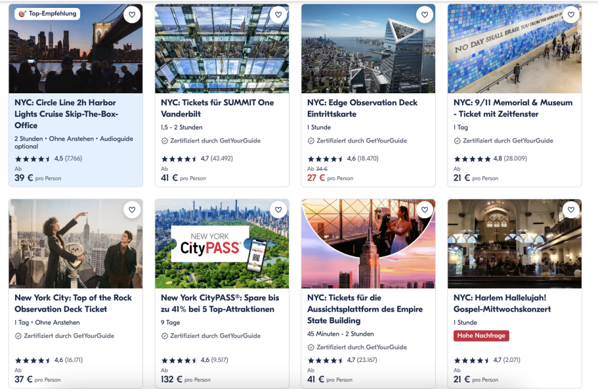
Task: Click the '41 €' price on SUMMIT One Vanderbilt
Action: coord(169,178)
